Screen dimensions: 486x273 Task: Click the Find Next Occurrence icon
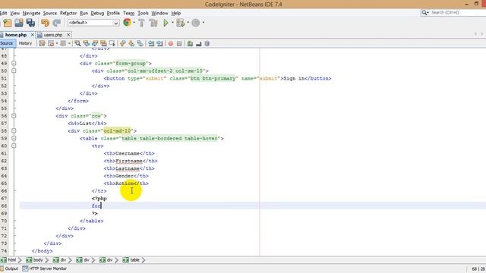click(95, 44)
